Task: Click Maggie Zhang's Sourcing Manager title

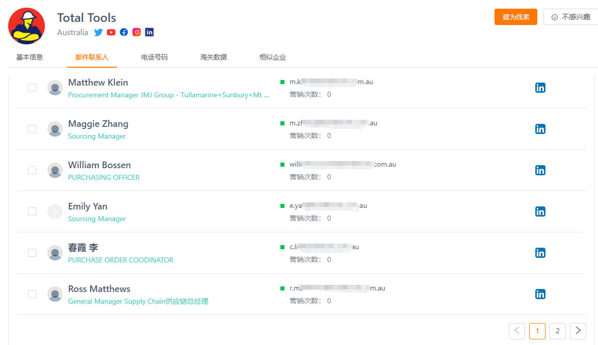Action: tap(97, 136)
